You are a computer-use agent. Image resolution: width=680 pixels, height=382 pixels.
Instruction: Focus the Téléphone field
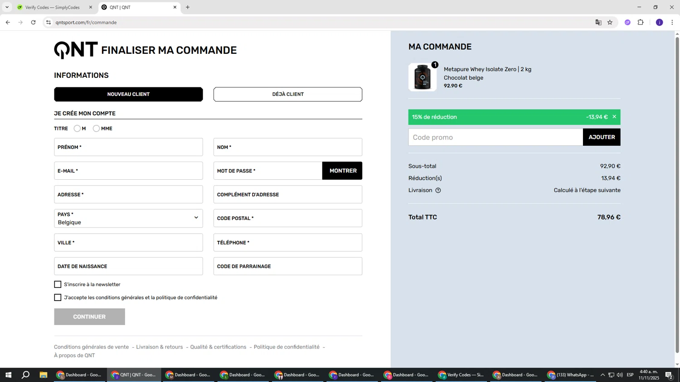[x=288, y=243]
